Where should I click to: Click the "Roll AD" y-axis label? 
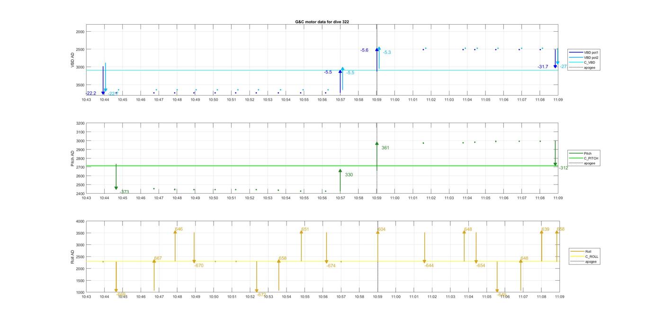[x=73, y=257]
